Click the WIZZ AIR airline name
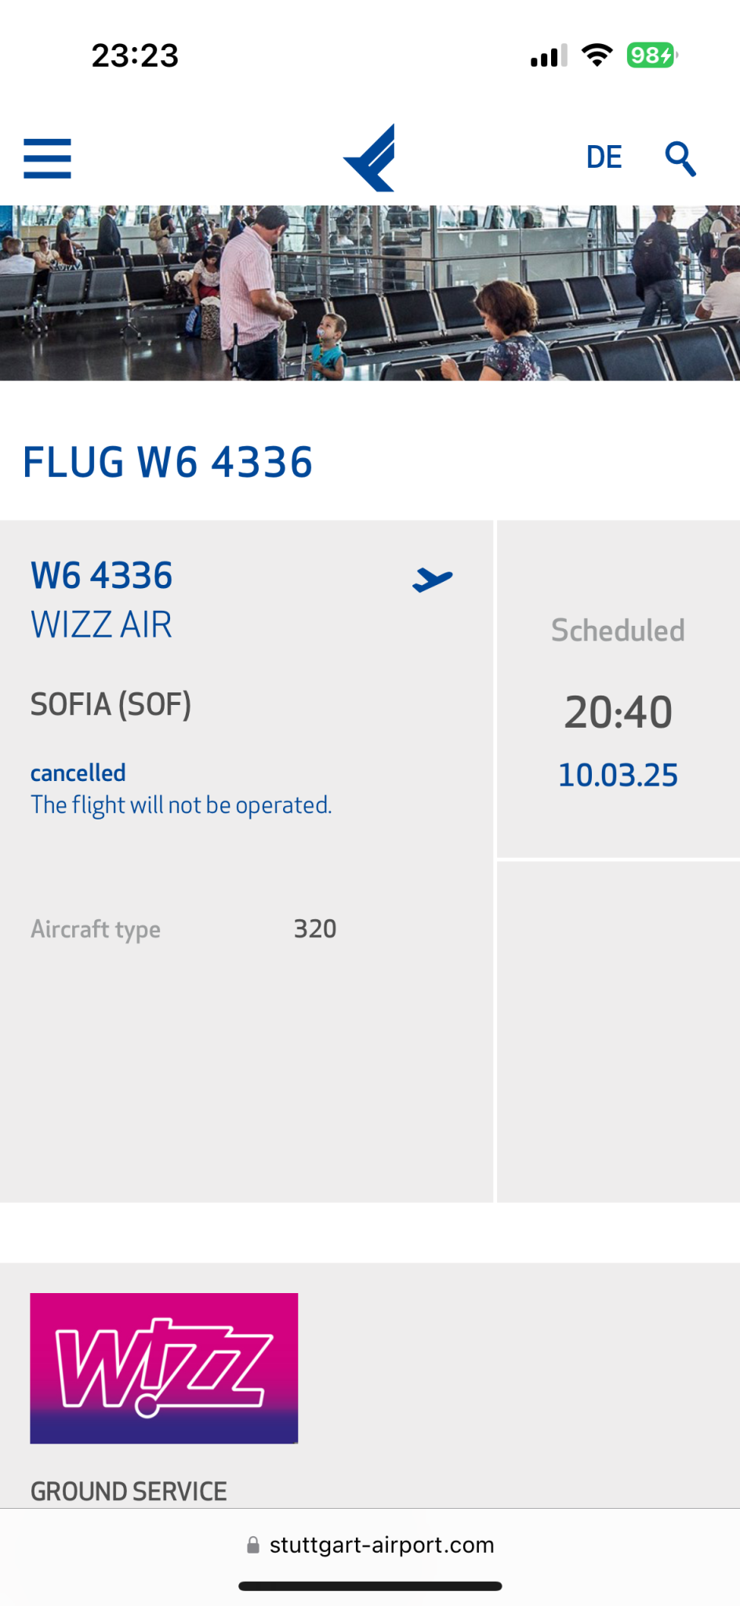740x1606 pixels. point(101,625)
